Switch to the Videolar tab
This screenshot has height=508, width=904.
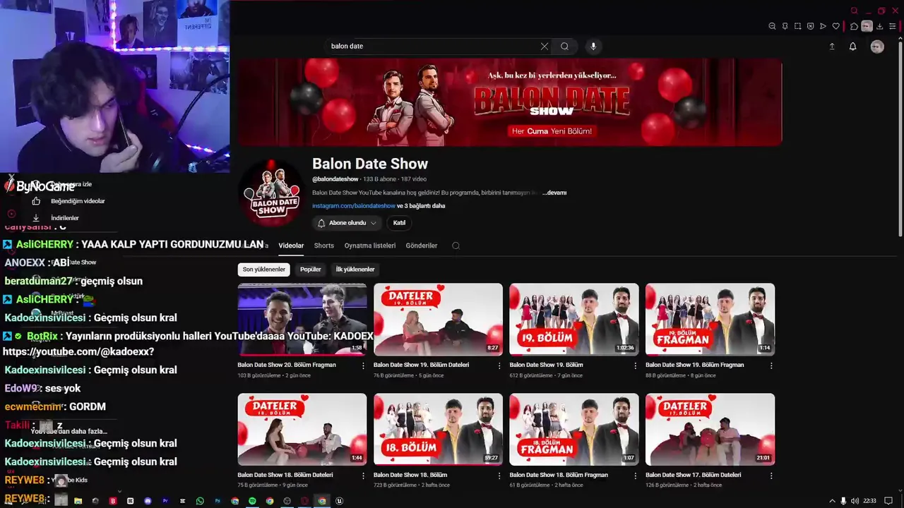pos(291,246)
